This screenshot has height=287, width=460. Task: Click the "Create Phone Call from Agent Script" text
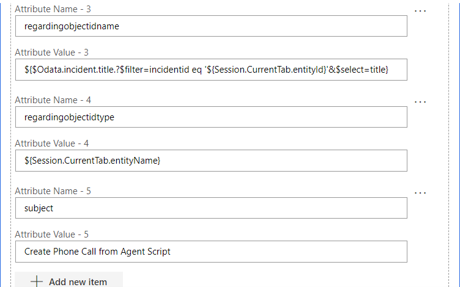(x=97, y=252)
